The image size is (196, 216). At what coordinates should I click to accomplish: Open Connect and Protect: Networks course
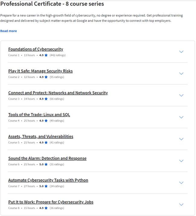(58, 93)
